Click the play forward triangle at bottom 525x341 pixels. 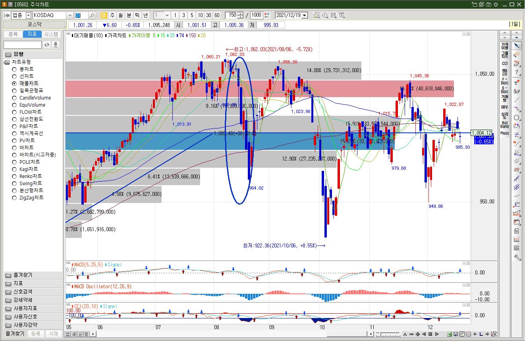437,334
